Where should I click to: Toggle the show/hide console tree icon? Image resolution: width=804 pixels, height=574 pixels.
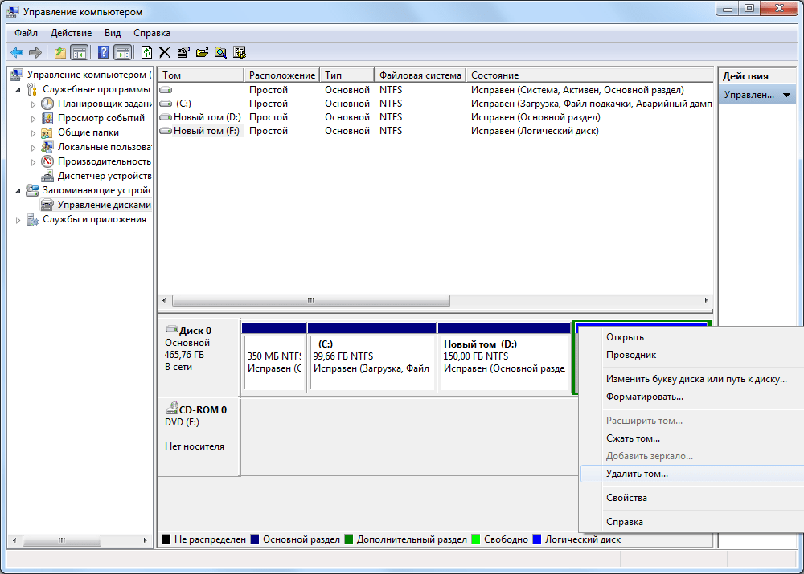pyautogui.click(x=80, y=52)
